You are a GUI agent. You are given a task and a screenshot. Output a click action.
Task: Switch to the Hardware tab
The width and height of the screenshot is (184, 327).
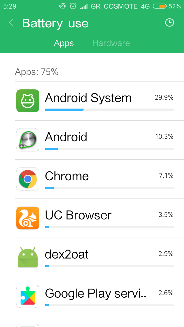point(111,43)
